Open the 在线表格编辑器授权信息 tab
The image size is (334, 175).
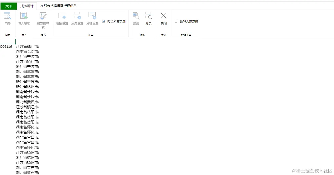(x=59, y=6)
